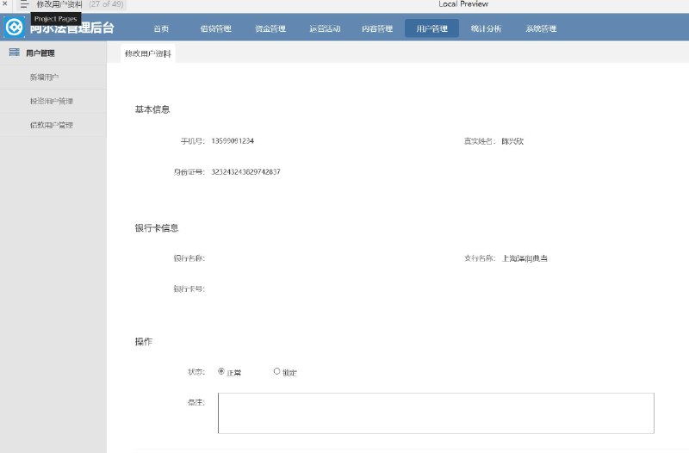Open the project pages hamburger menu icon
689x453 pixels.
(24, 4)
